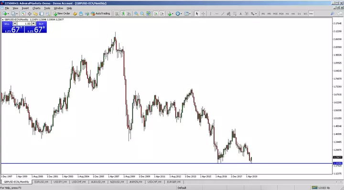
Task: Click the lot volume input field
Action: [x=24, y=24]
